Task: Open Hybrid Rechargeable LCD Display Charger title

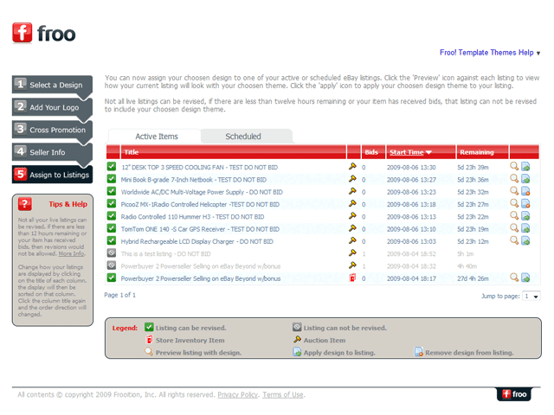Action: tap(196, 241)
